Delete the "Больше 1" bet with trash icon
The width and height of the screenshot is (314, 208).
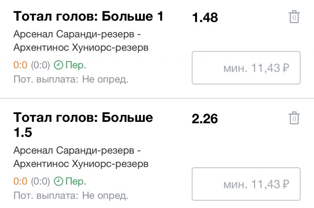(x=294, y=17)
